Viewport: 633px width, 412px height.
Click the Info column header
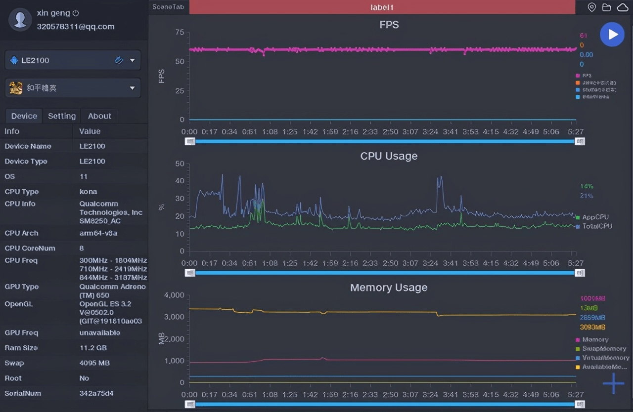[12, 131]
